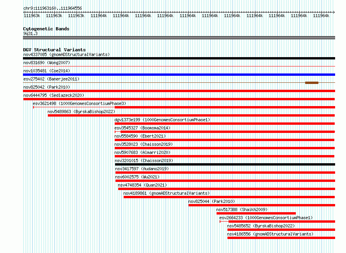Click the black nsv3201015 variant bar
The image size is (346, 253).
click(225, 164)
